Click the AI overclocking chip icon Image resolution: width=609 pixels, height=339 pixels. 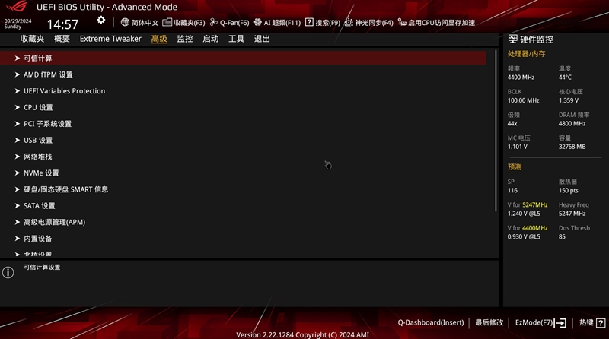coord(257,22)
